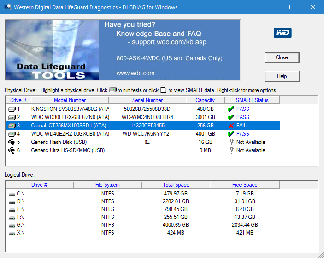Click File System column header

107,185
